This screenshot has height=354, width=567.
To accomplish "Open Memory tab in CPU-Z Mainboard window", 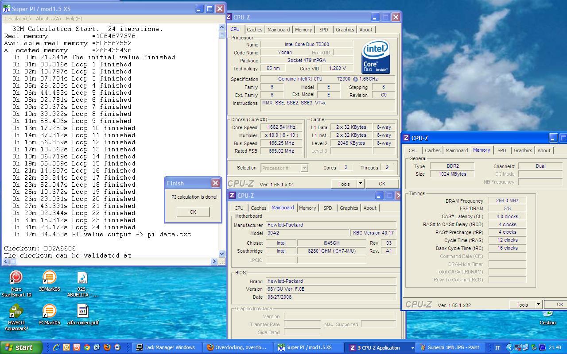I will (307, 208).
